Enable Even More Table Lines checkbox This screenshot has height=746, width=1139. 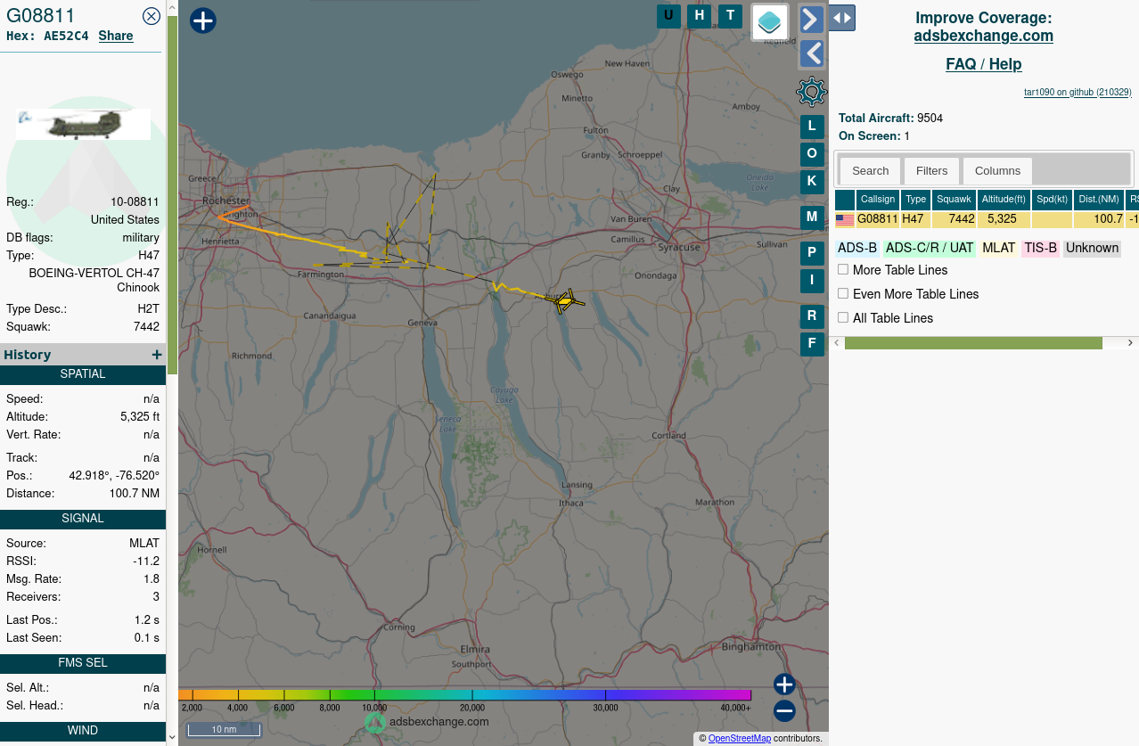(x=843, y=293)
